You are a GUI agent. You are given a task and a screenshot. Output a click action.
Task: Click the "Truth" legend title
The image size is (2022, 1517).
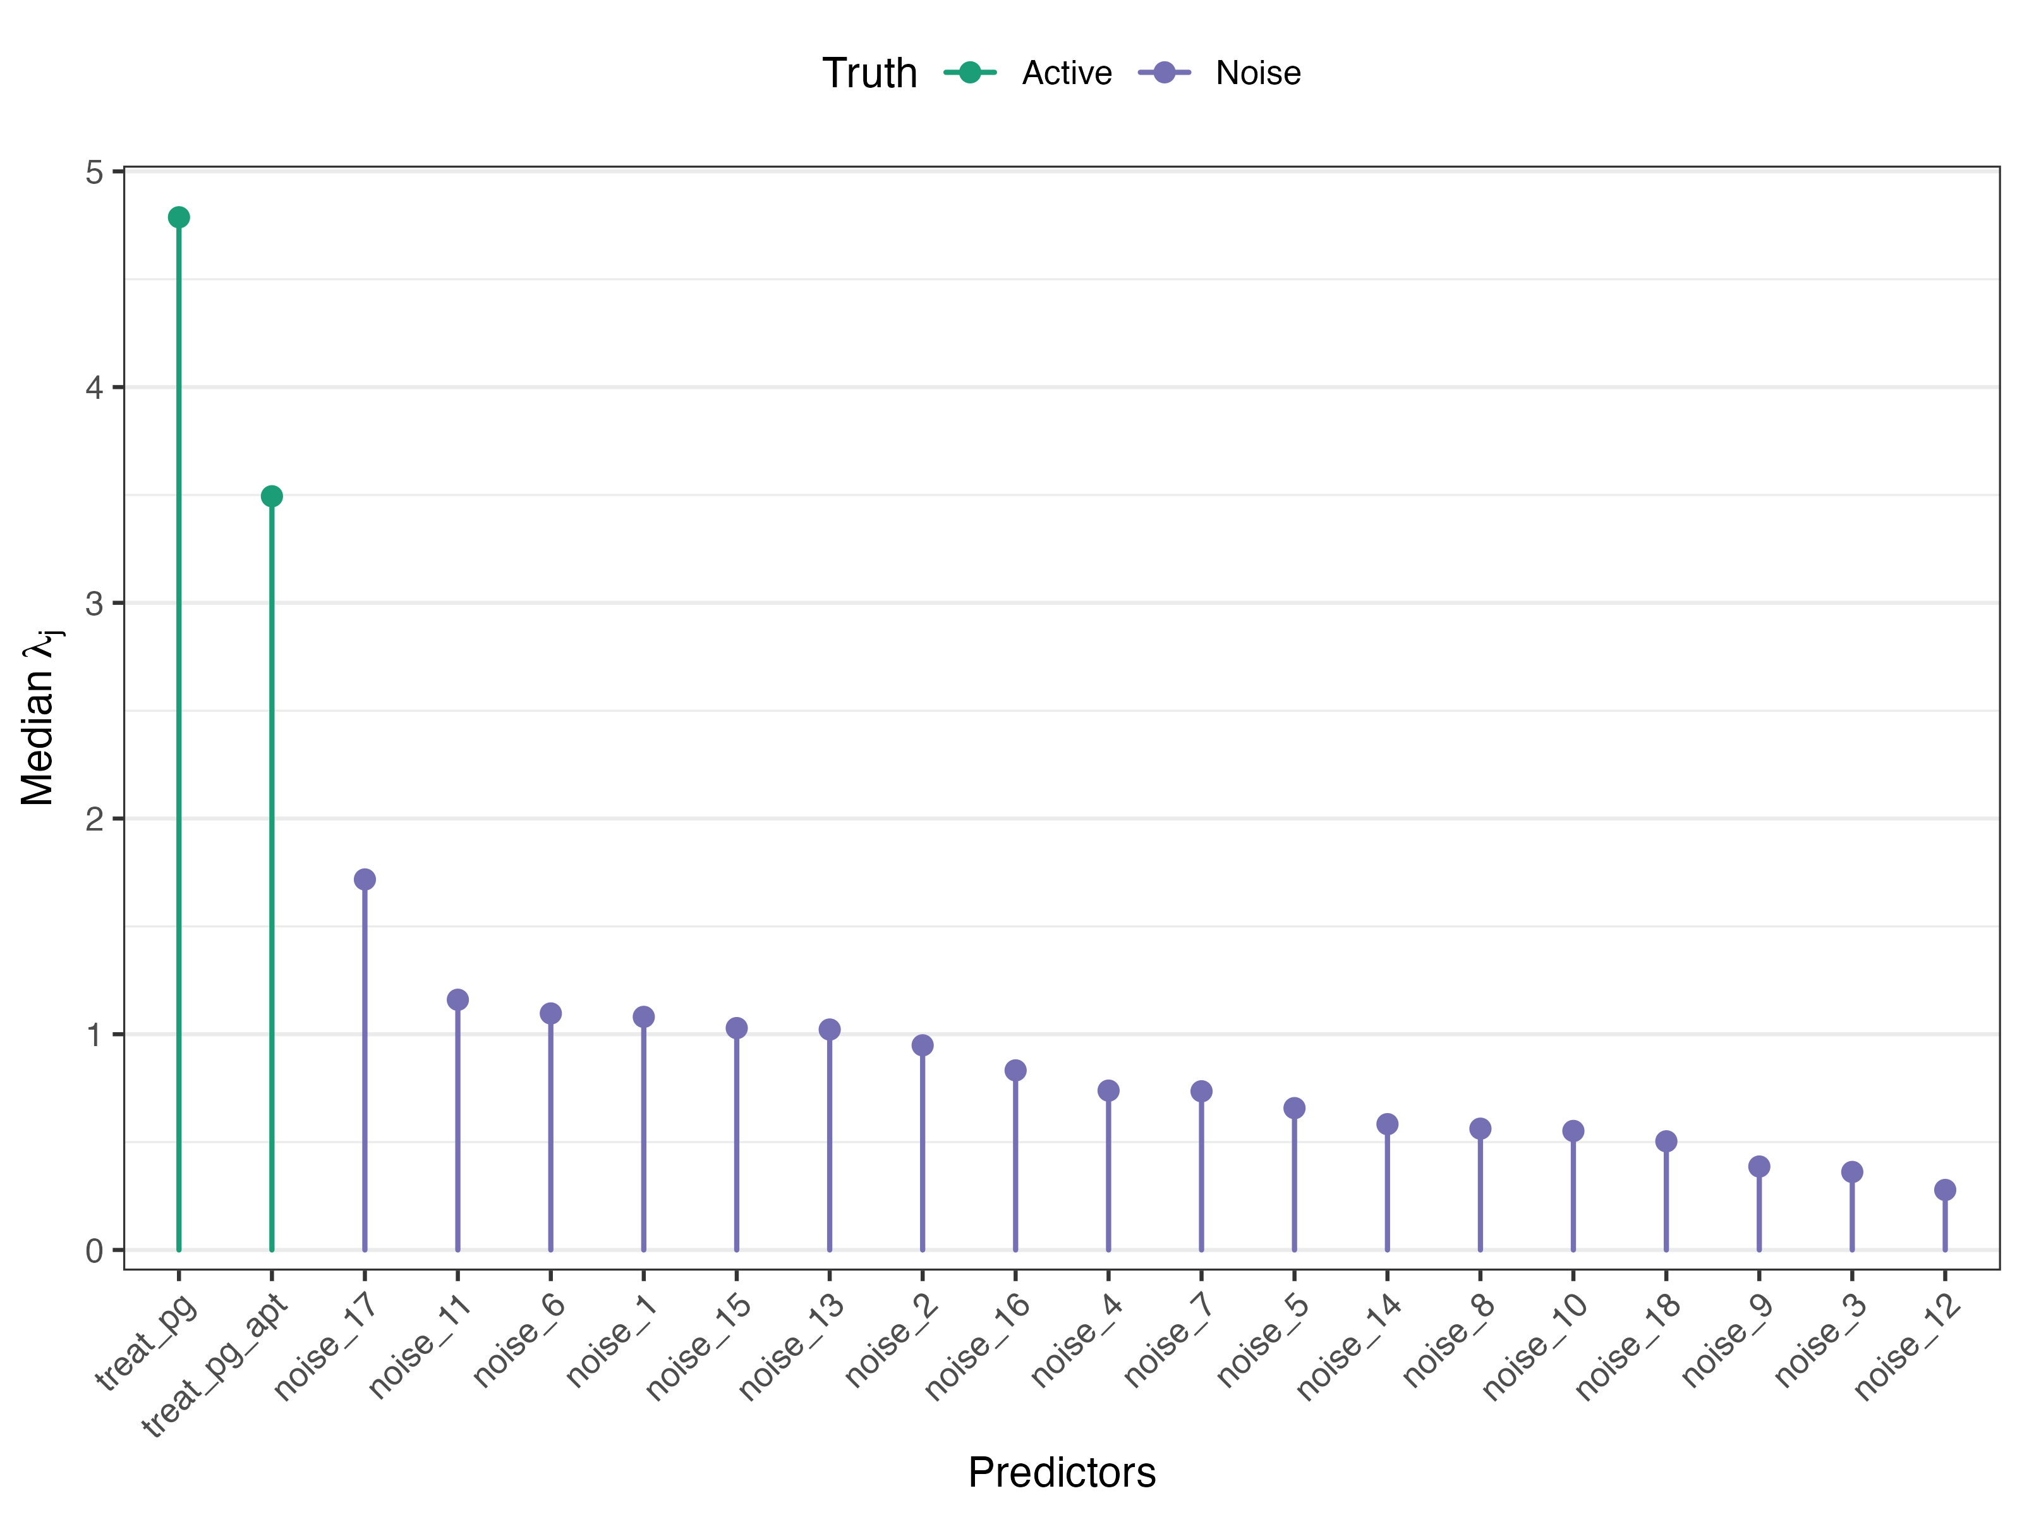[869, 73]
